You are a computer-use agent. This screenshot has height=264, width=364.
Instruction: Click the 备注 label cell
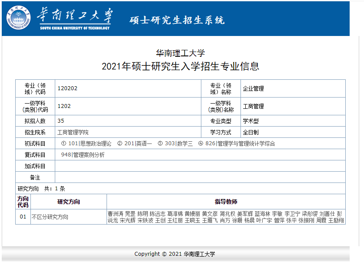point(35,177)
